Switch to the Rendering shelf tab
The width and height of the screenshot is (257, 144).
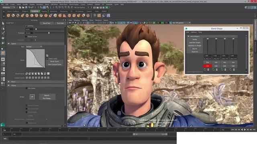pyautogui.click(x=64, y=11)
